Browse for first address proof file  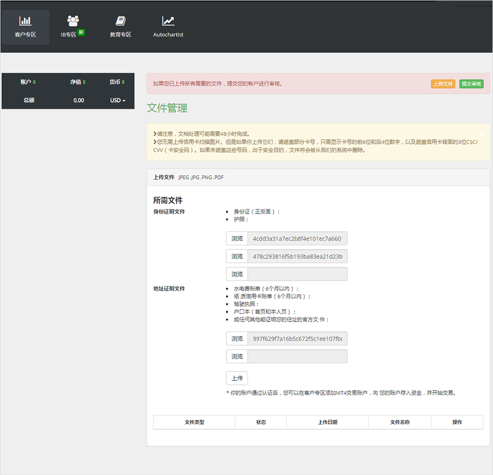pyautogui.click(x=237, y=339)
